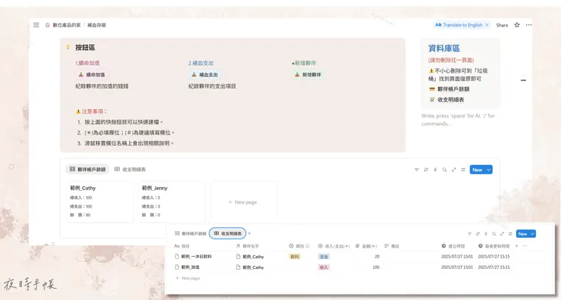Click the 新增夥伴 template button
This screenshot has width=561, height=300.
(x=308, y=75)
